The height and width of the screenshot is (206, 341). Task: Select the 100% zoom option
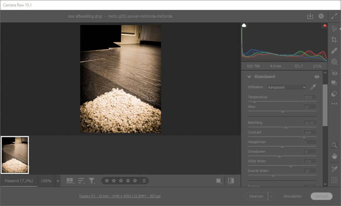(x=46, y=181)
